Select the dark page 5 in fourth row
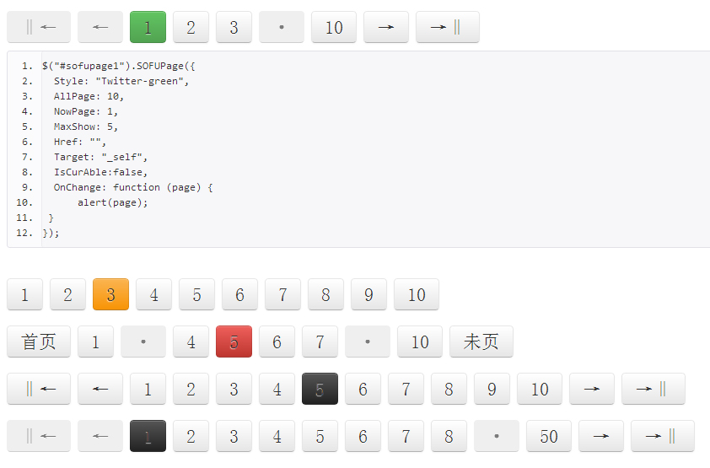Screen dimensions: 710x468 pyautogui.click(x=320, y=389)
